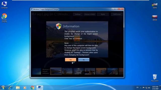Select the castle sunset thumbnail
The image size is (161, 90).
point(90,71)
